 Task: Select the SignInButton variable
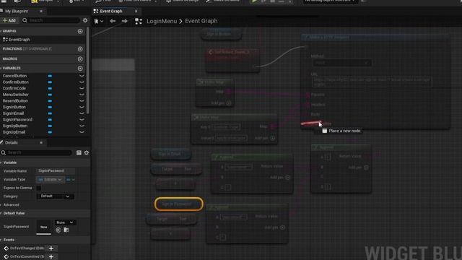coord(14,108)
